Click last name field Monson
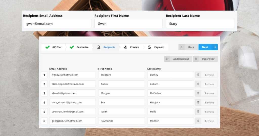Screen dimensions: 259x136 [x=171, y=121]
